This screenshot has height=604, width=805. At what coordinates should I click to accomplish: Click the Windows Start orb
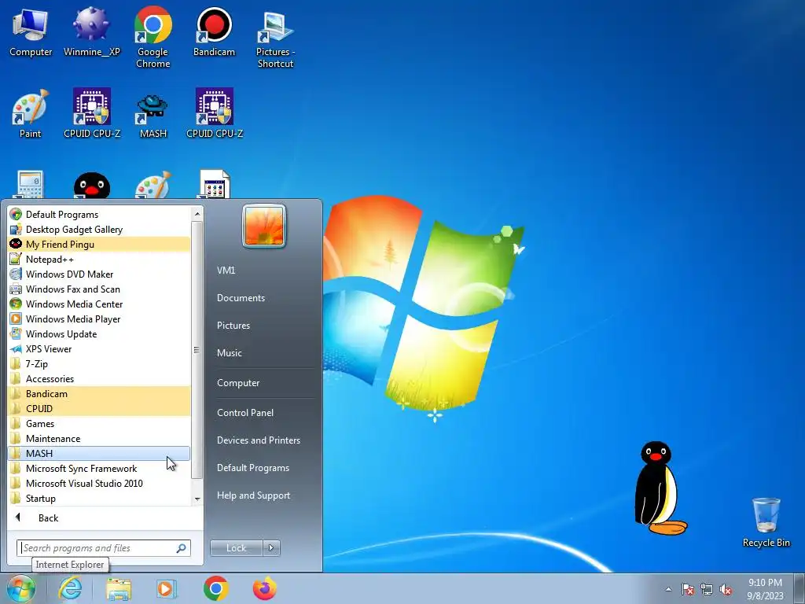point(20,588)
